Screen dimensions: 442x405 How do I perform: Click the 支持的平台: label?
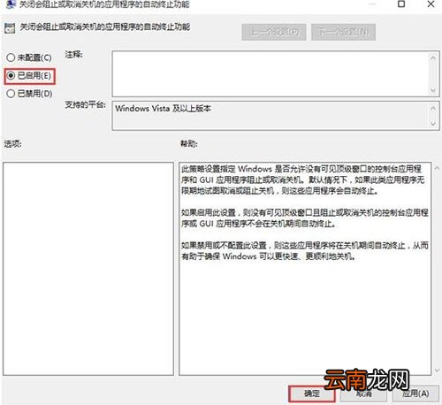tap(85, 104)
